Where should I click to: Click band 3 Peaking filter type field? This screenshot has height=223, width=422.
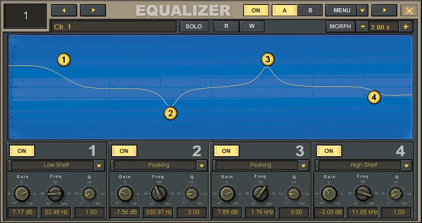pos(257,165)
